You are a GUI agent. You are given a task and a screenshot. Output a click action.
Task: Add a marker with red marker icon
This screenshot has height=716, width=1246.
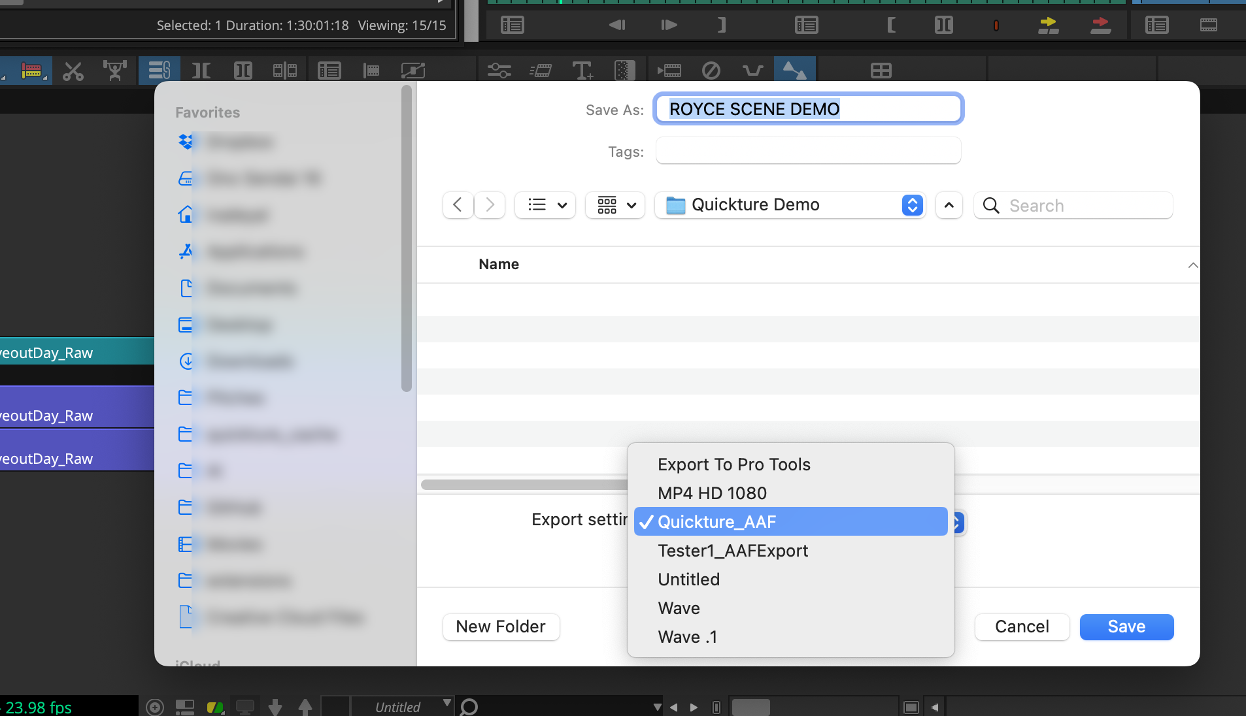coord(996,25)
